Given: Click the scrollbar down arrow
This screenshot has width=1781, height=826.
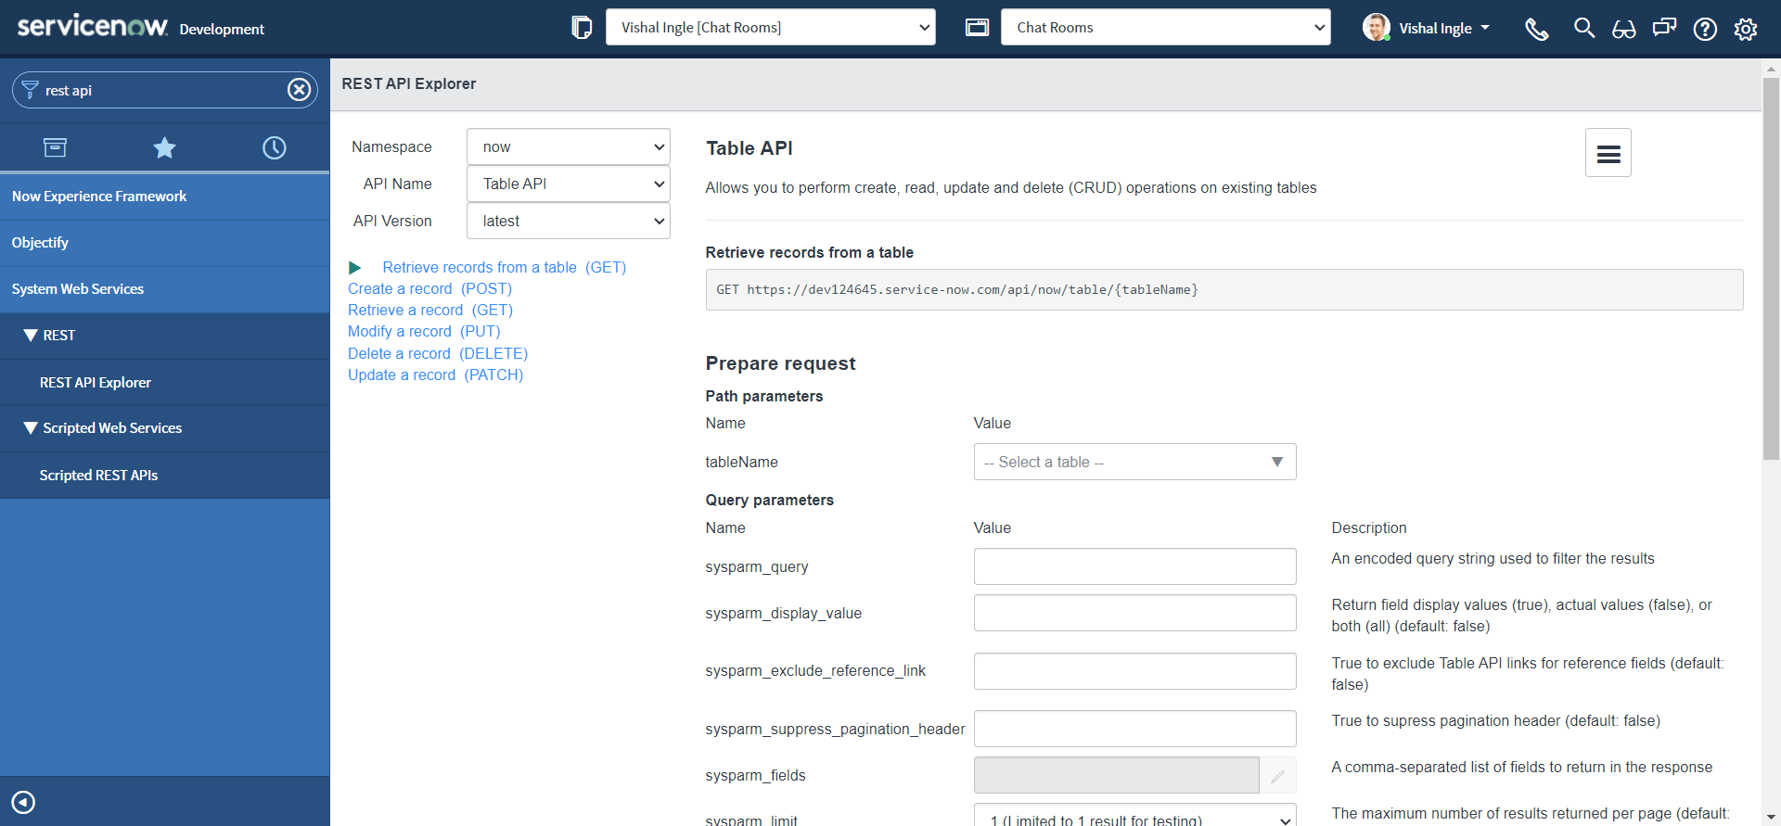Looking at the screenshot, I should pyautogui.click(x=1771, y=818).
